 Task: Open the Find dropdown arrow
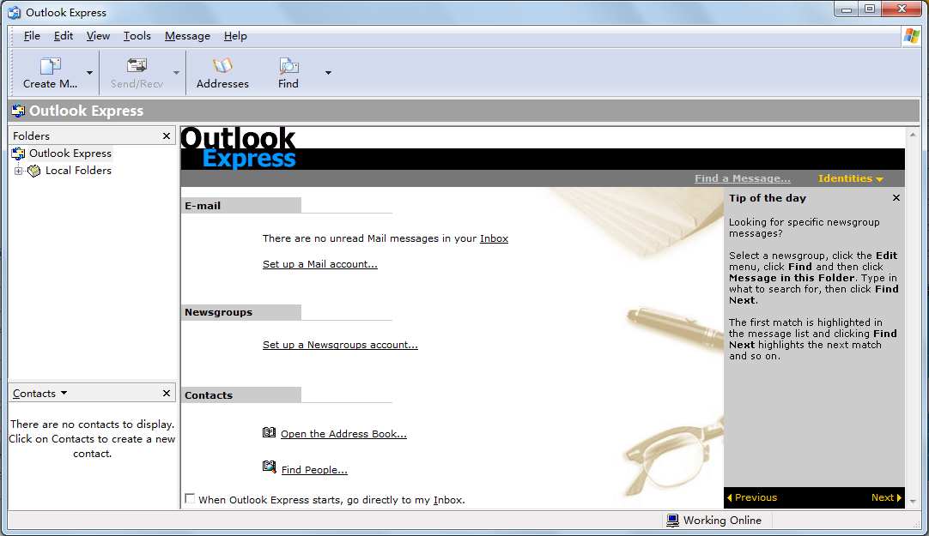point(328,73)
